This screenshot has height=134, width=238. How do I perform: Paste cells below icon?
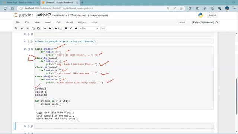[x=39, y=28]
